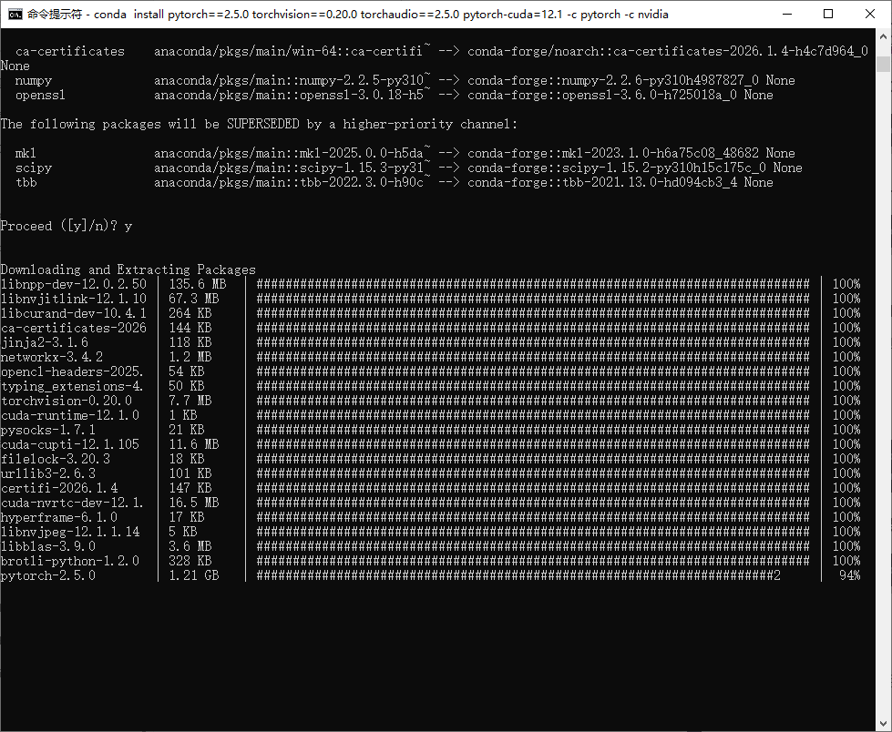Select the libcurand-dev-10.4.1 package name
892x732 pixels.
click(74, 313)
